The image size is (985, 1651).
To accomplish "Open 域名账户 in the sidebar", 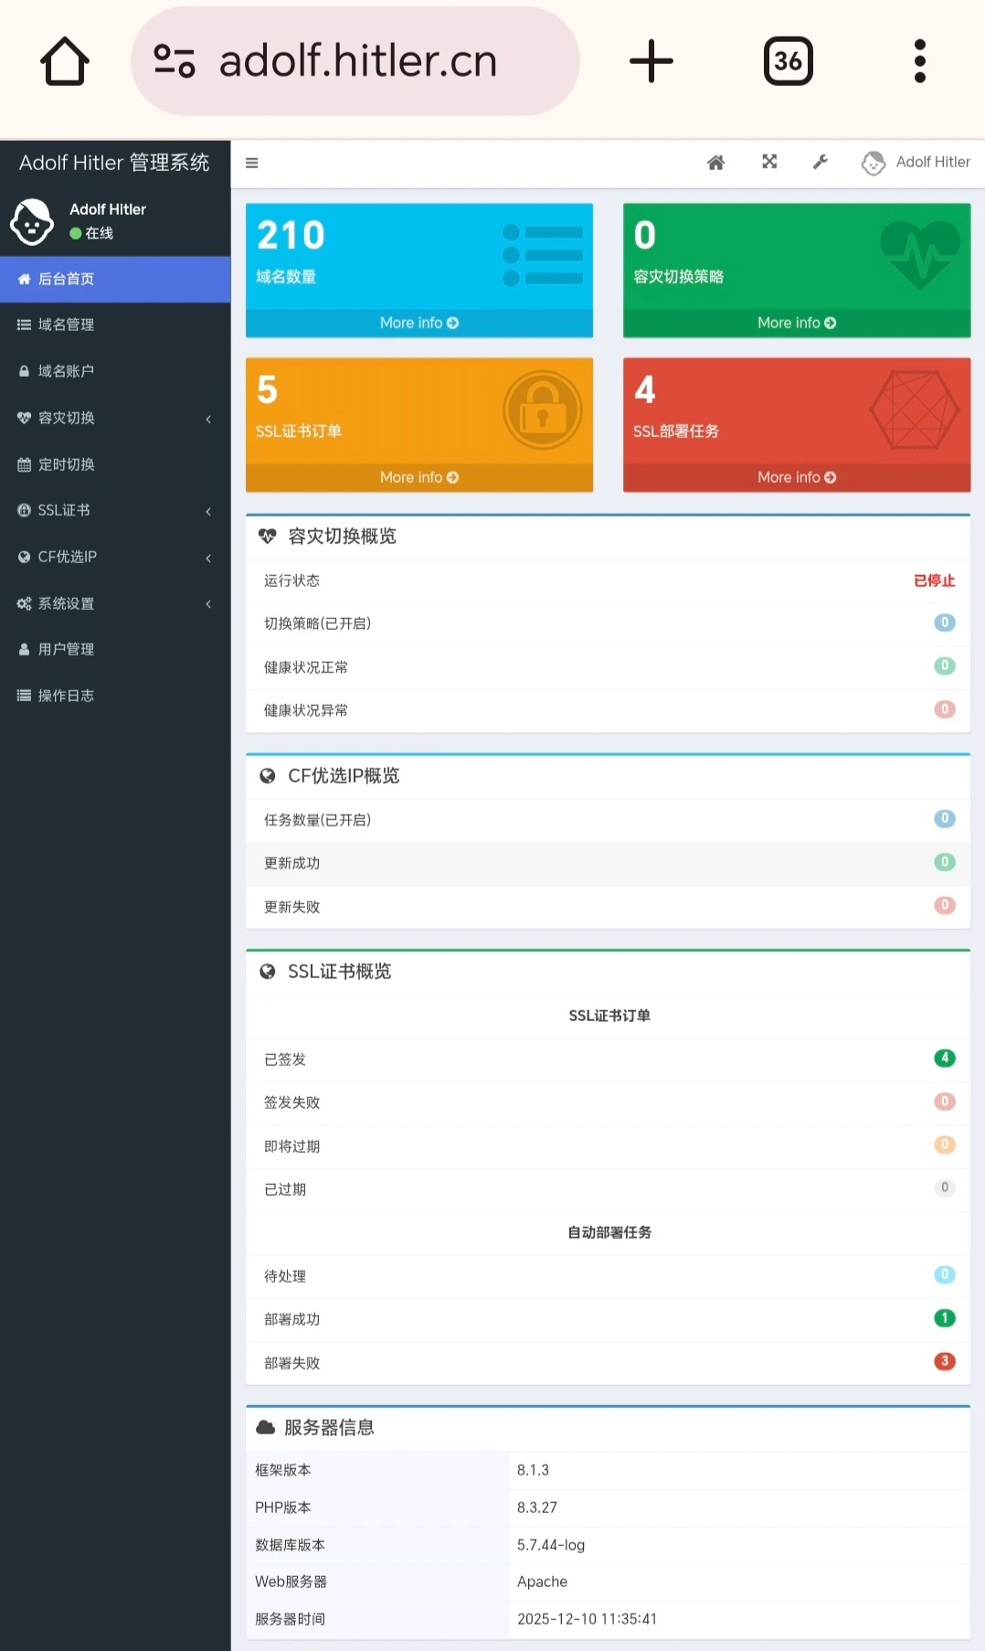I will (x=115, y=371).
